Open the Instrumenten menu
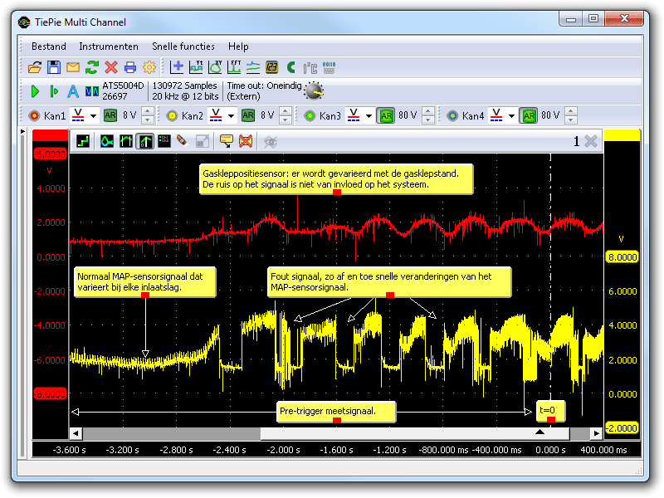Image resolution: width=664 pixels, height=498 pixels. [x=109, y=46]
